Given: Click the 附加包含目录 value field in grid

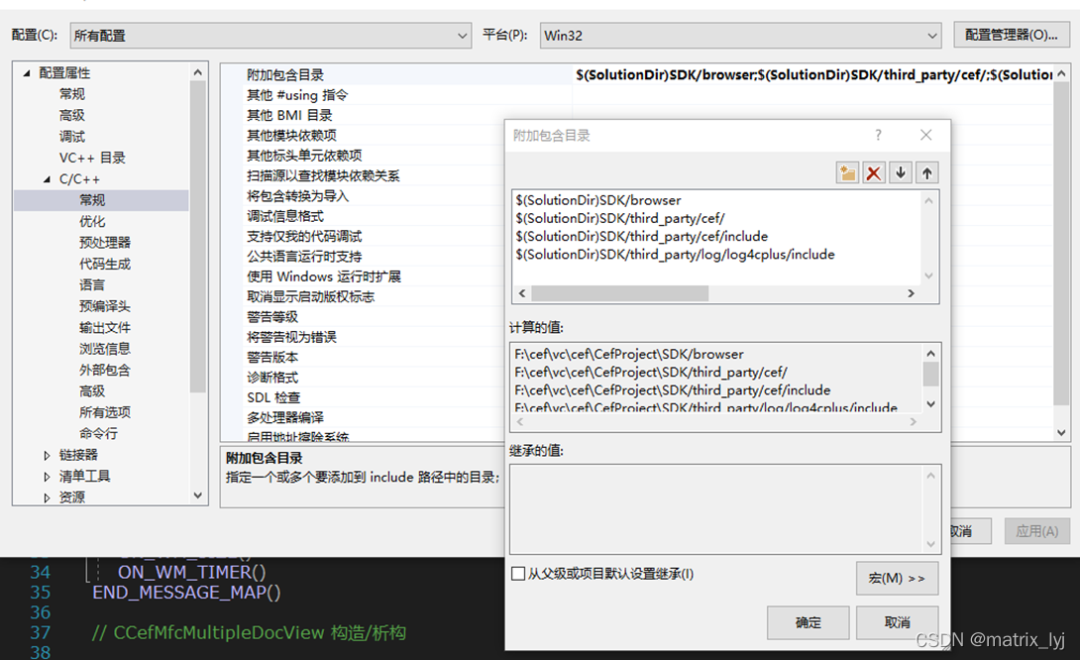Looking at the screenshot, I should 813,75.
